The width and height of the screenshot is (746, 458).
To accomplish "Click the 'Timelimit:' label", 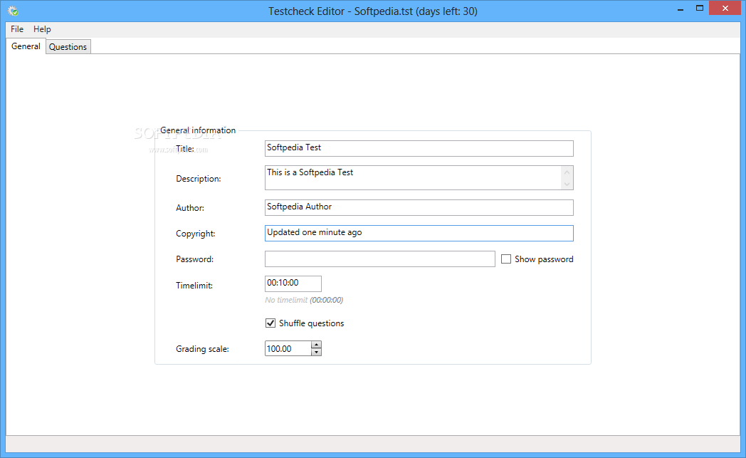I will tap(194, 286).
